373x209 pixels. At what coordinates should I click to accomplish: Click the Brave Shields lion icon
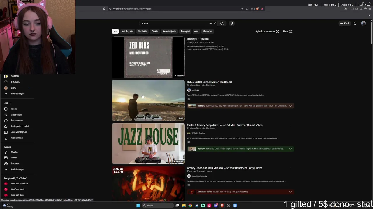(x=257, y=9)
